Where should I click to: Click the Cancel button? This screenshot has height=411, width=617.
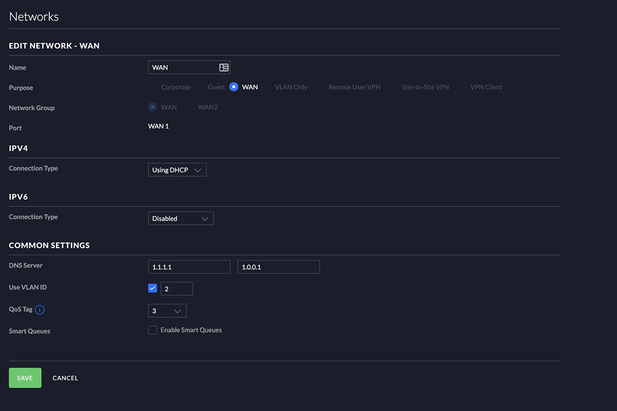tap(65, 378)
